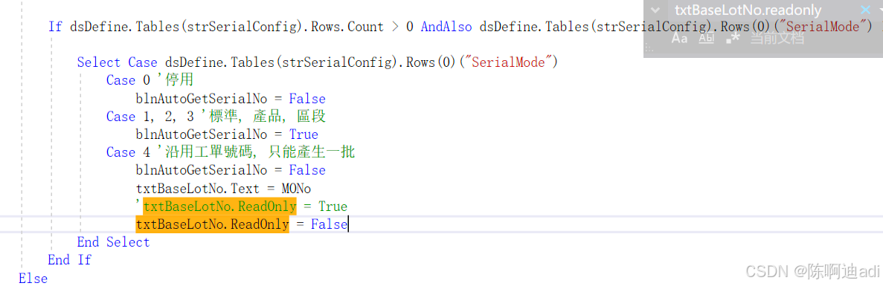Click the 'Else' keyword line
Screen dimensions: 883x286
(x=33, y=278)
